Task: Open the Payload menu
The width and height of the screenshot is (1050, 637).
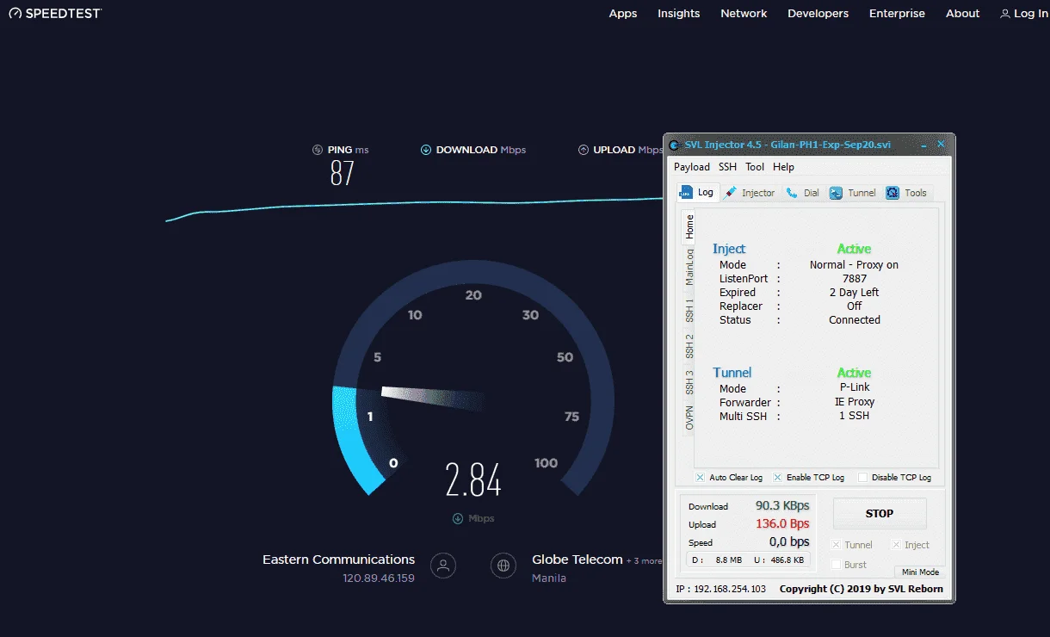Action: (x=692, y=167)
